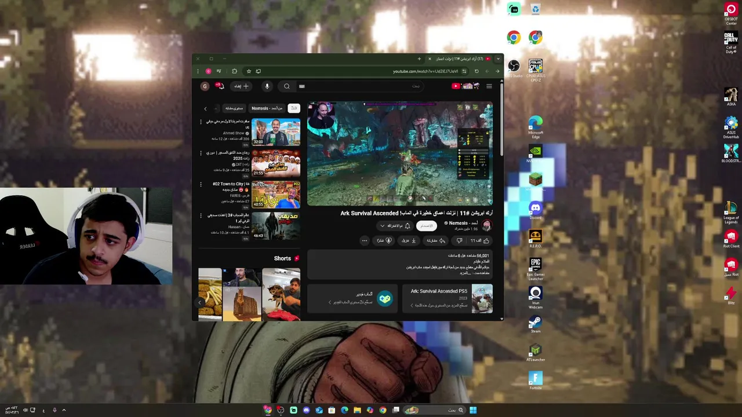Like the video with thumbs up
Screen dimensions: 742x417
[x=481, y=240]
